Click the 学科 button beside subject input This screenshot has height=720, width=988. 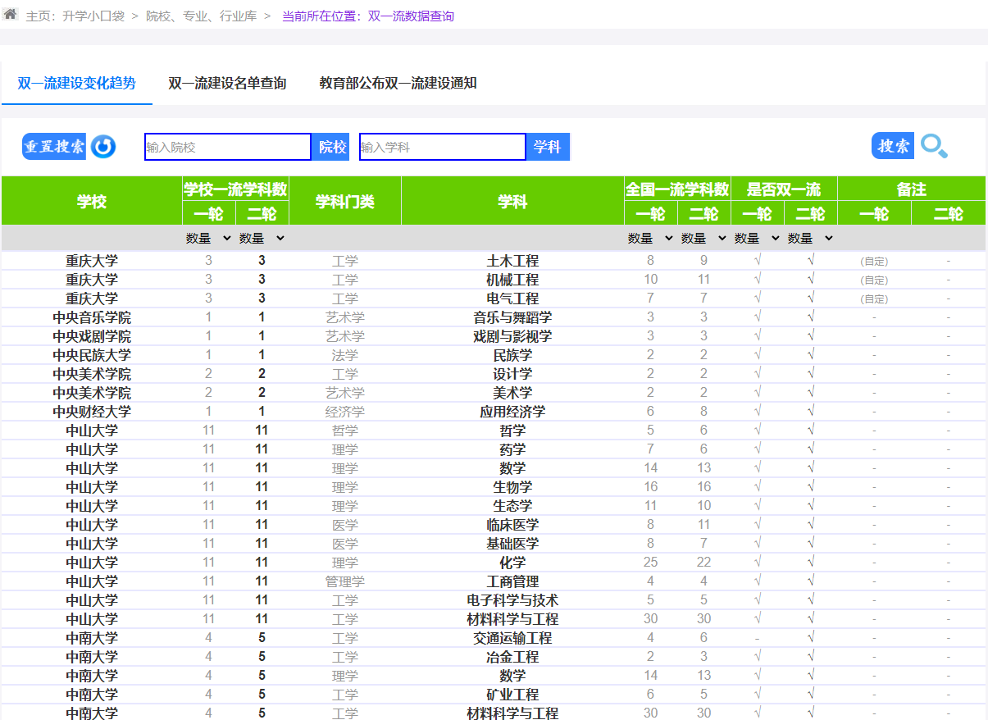click(547, 147)
